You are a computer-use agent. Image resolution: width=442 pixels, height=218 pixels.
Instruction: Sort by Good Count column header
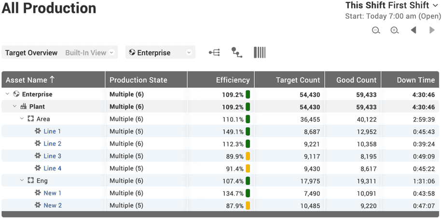(x=353, y=80)
